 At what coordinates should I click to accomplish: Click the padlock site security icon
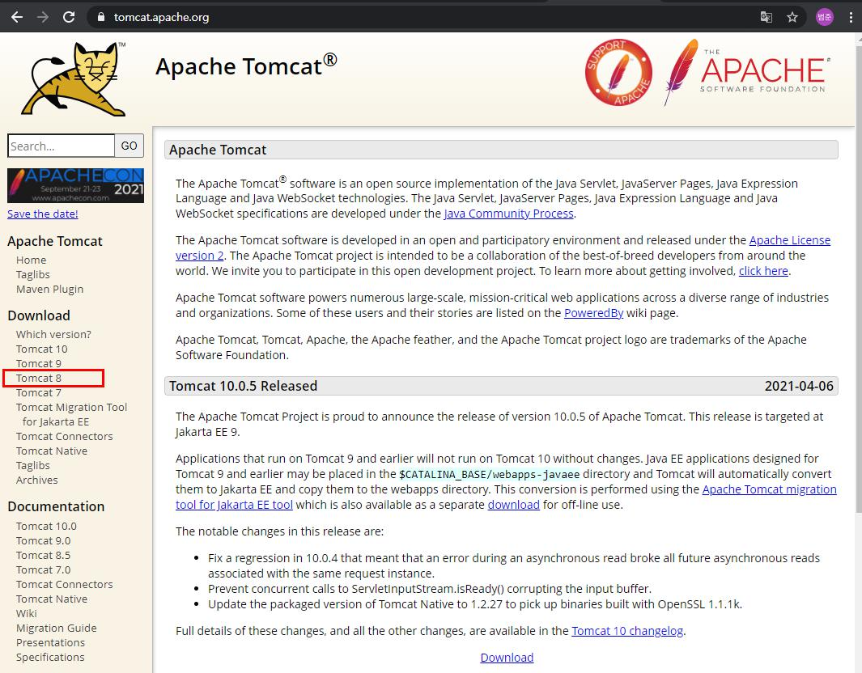click(x=100, y=17)
